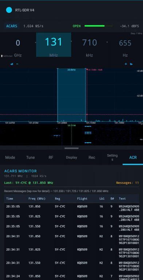Select the 131 MHz frequency digit group
This screenshot has width=143, height=280.
tap(54, 44)
